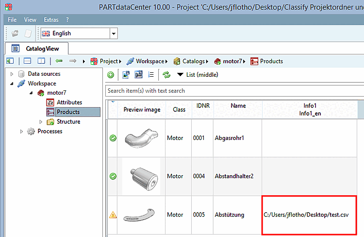Image resolution: width=364 pixels, height=237 pixels.
Task: Open the English language dropdown
Action: (x=114, y=34)
